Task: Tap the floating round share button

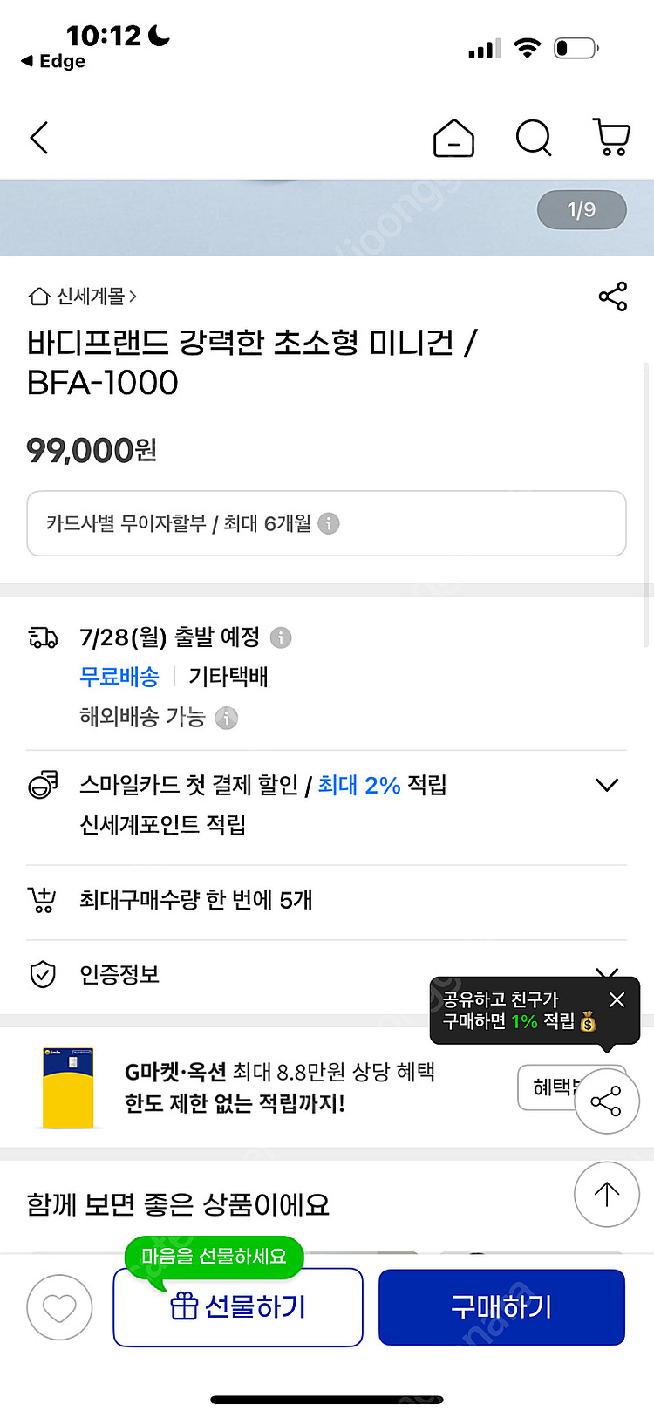Action: 606,1101
